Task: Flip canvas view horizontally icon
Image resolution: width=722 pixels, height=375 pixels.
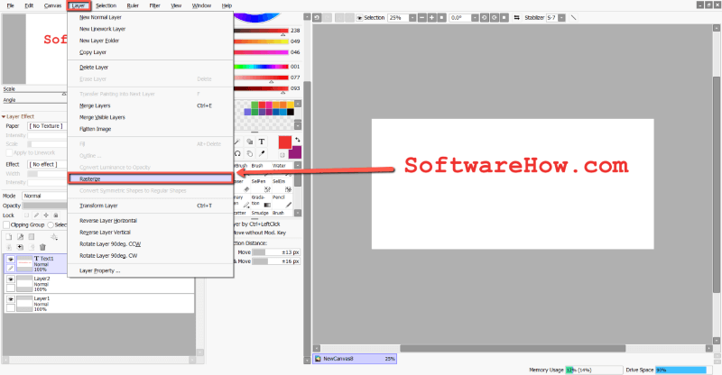Action: [x=516, y=17]
